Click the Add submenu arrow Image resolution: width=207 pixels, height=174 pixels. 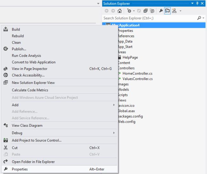(x=114, y=105)
